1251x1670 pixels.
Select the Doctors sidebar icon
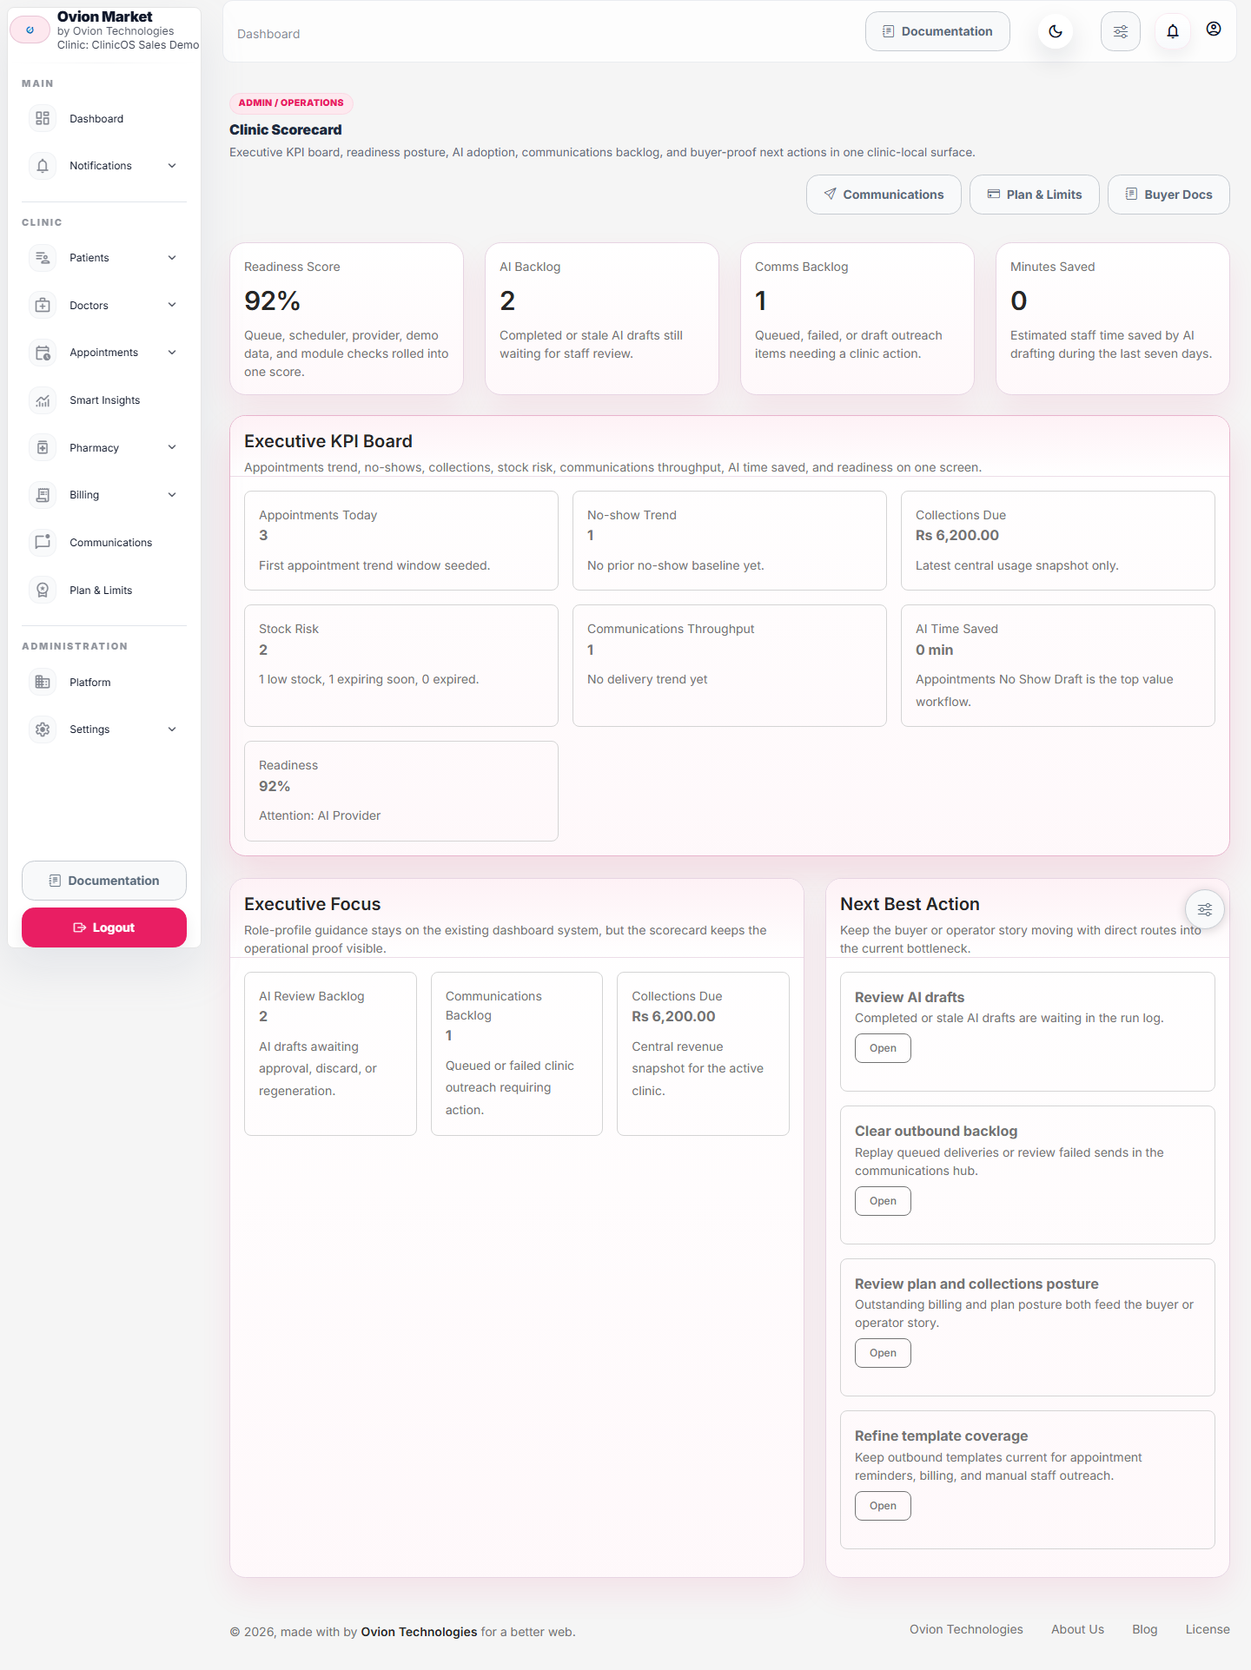click(43, 305)
